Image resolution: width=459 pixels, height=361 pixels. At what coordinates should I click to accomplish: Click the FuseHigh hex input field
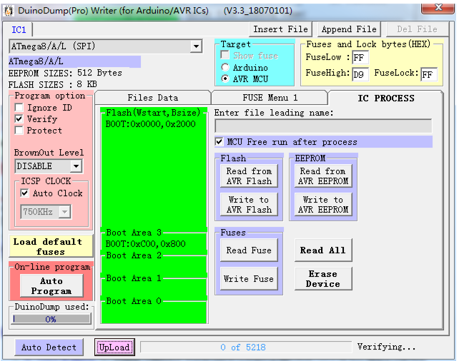(360, 74)
